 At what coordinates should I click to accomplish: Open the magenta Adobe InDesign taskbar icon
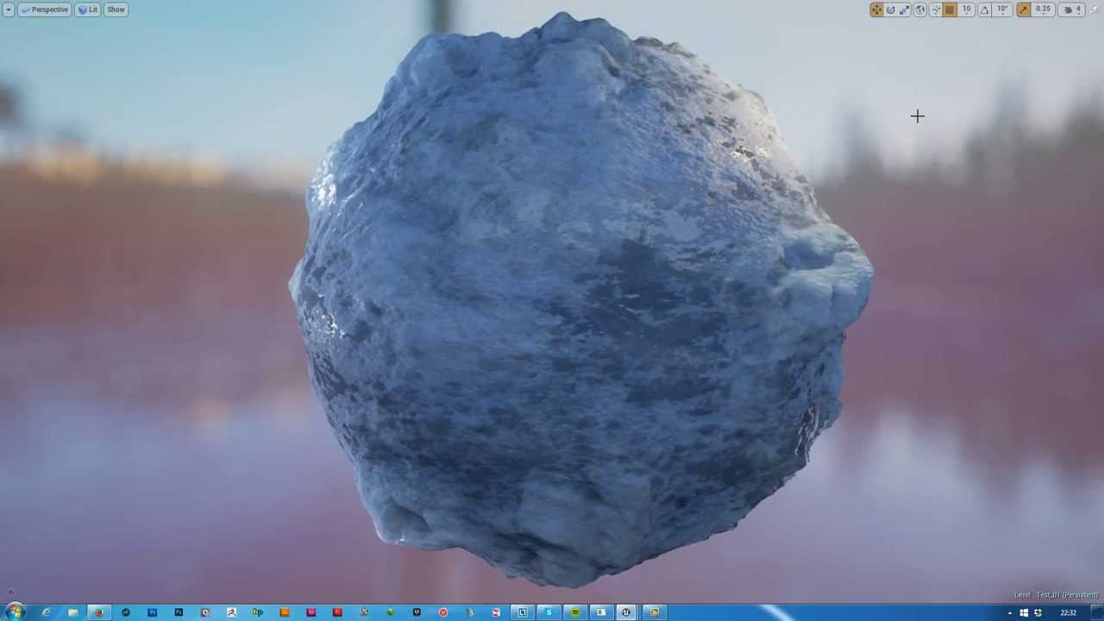[310, 612]
